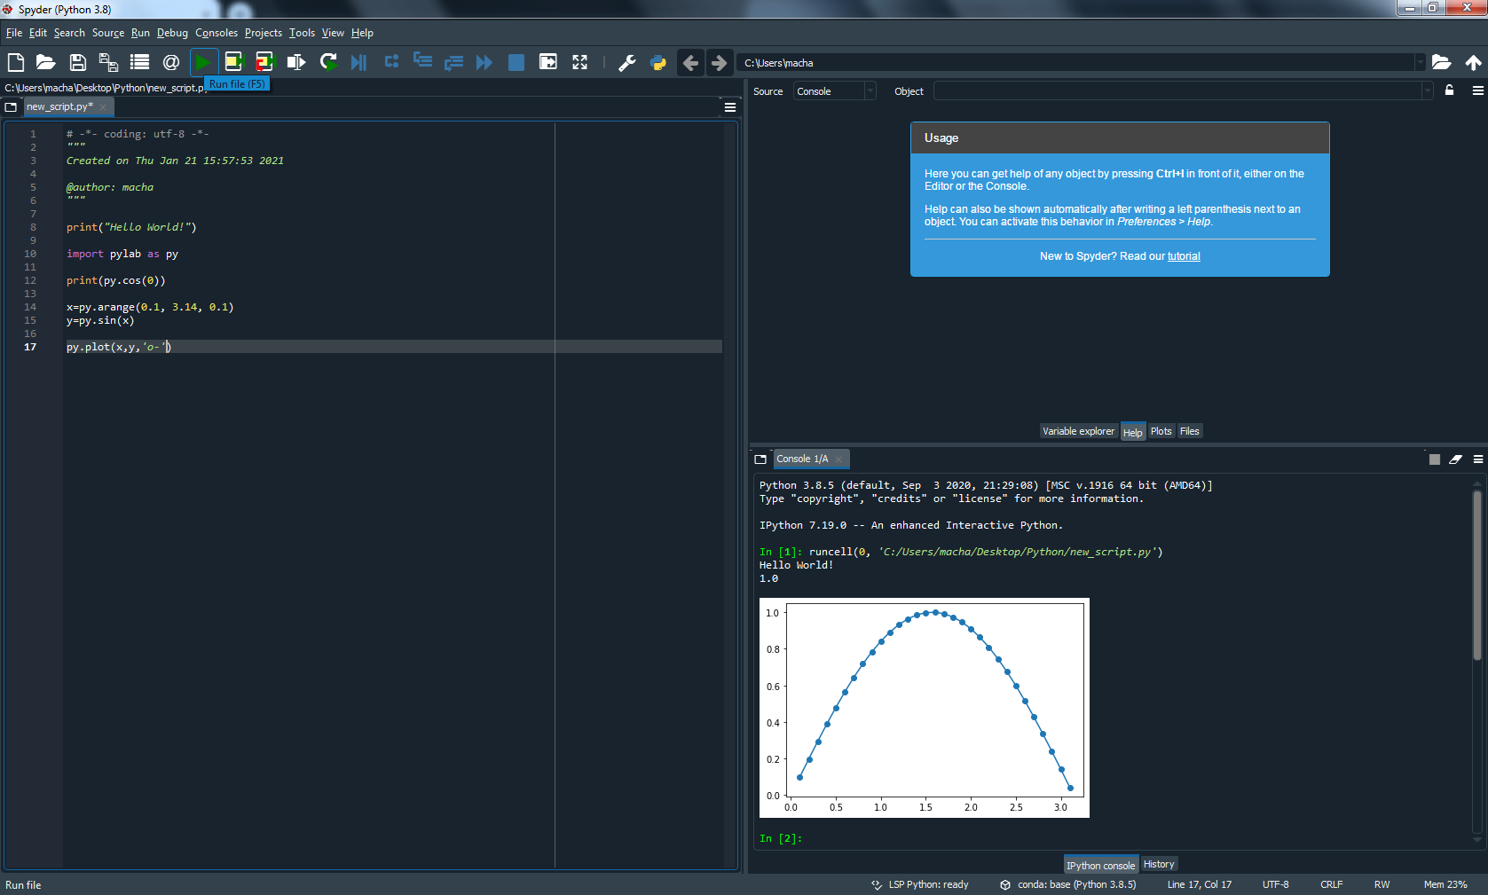Viewport: 1488px width, 895px height.
Task: Click the Re-run last script icon
Action: pyautogui.click(x=328, y=62)
